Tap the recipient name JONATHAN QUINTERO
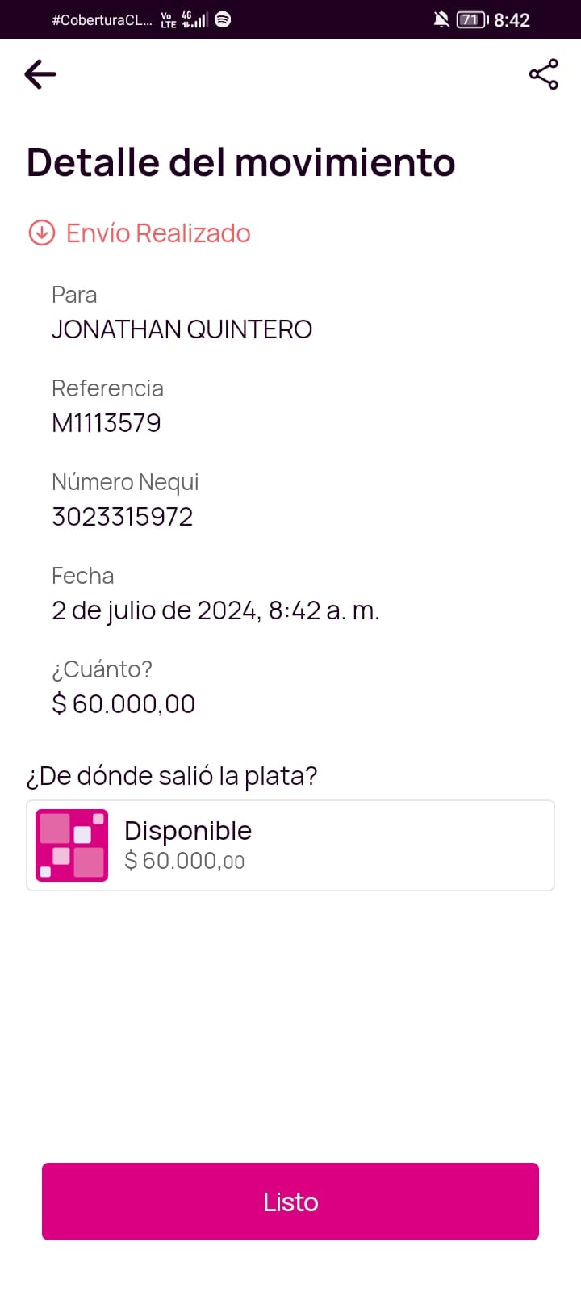This screenshot has width=581, height=1292. click(x=182, y=329)
